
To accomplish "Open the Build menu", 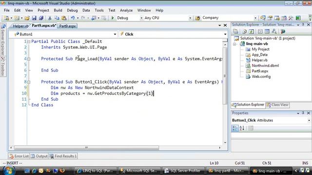I will click(58, 10).
